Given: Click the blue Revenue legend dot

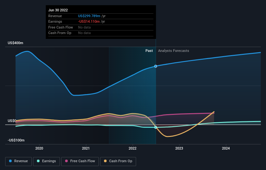Looking at the screenshot, I should [10, 161].
